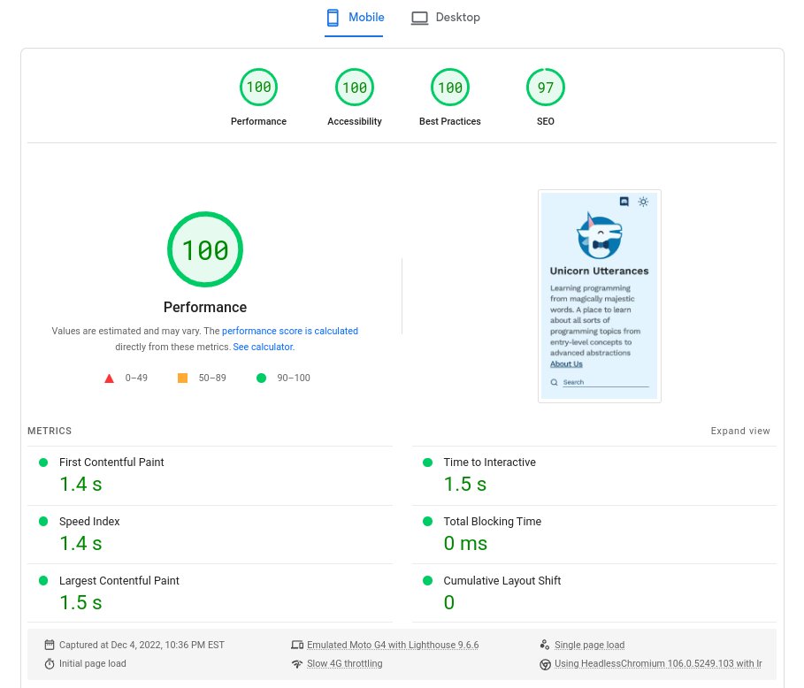Click the METRICS section heading
The width and height of the screenshot is (804, 688).
pyautogui.click(x=50, y=431)
